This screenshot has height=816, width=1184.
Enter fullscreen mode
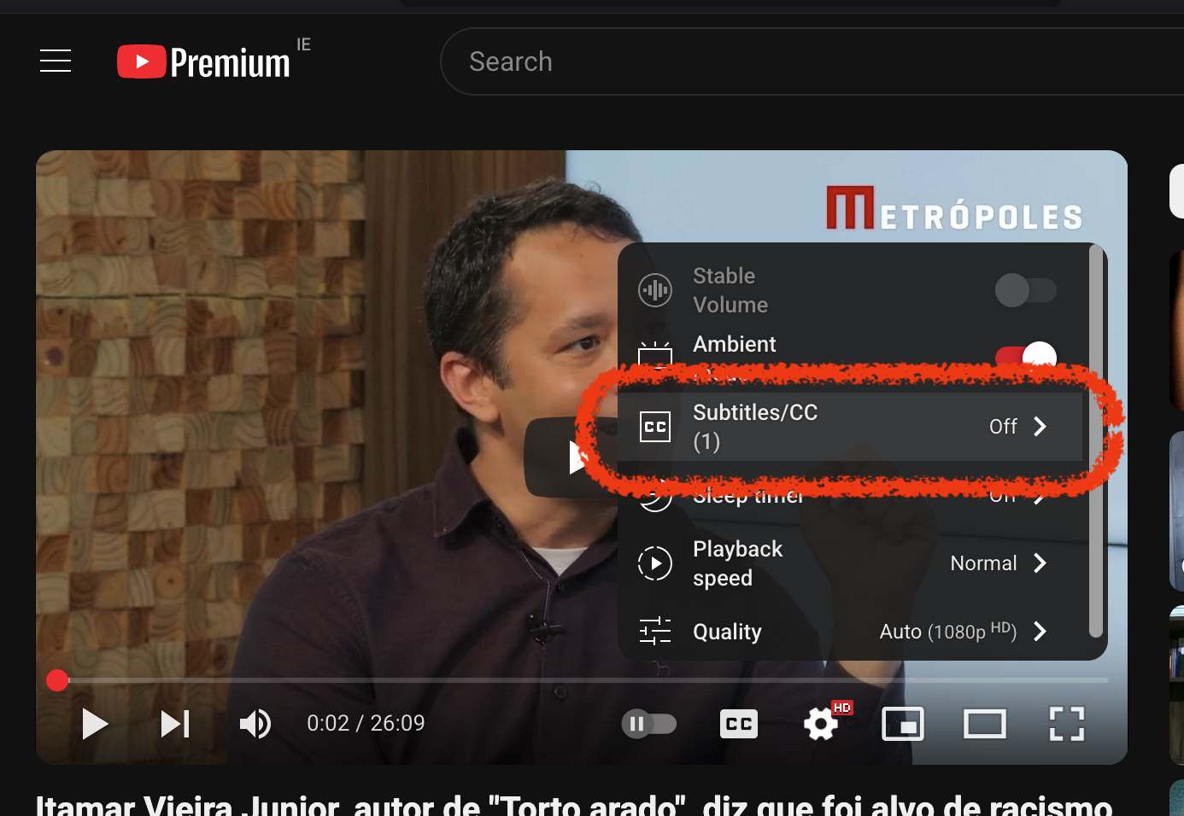tap(1066, 723)
